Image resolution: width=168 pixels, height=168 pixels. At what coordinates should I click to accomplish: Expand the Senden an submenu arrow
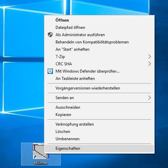pos(150,98)
